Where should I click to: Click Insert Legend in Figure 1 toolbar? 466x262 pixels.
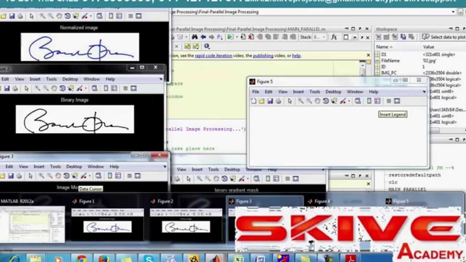pos(119,16)
